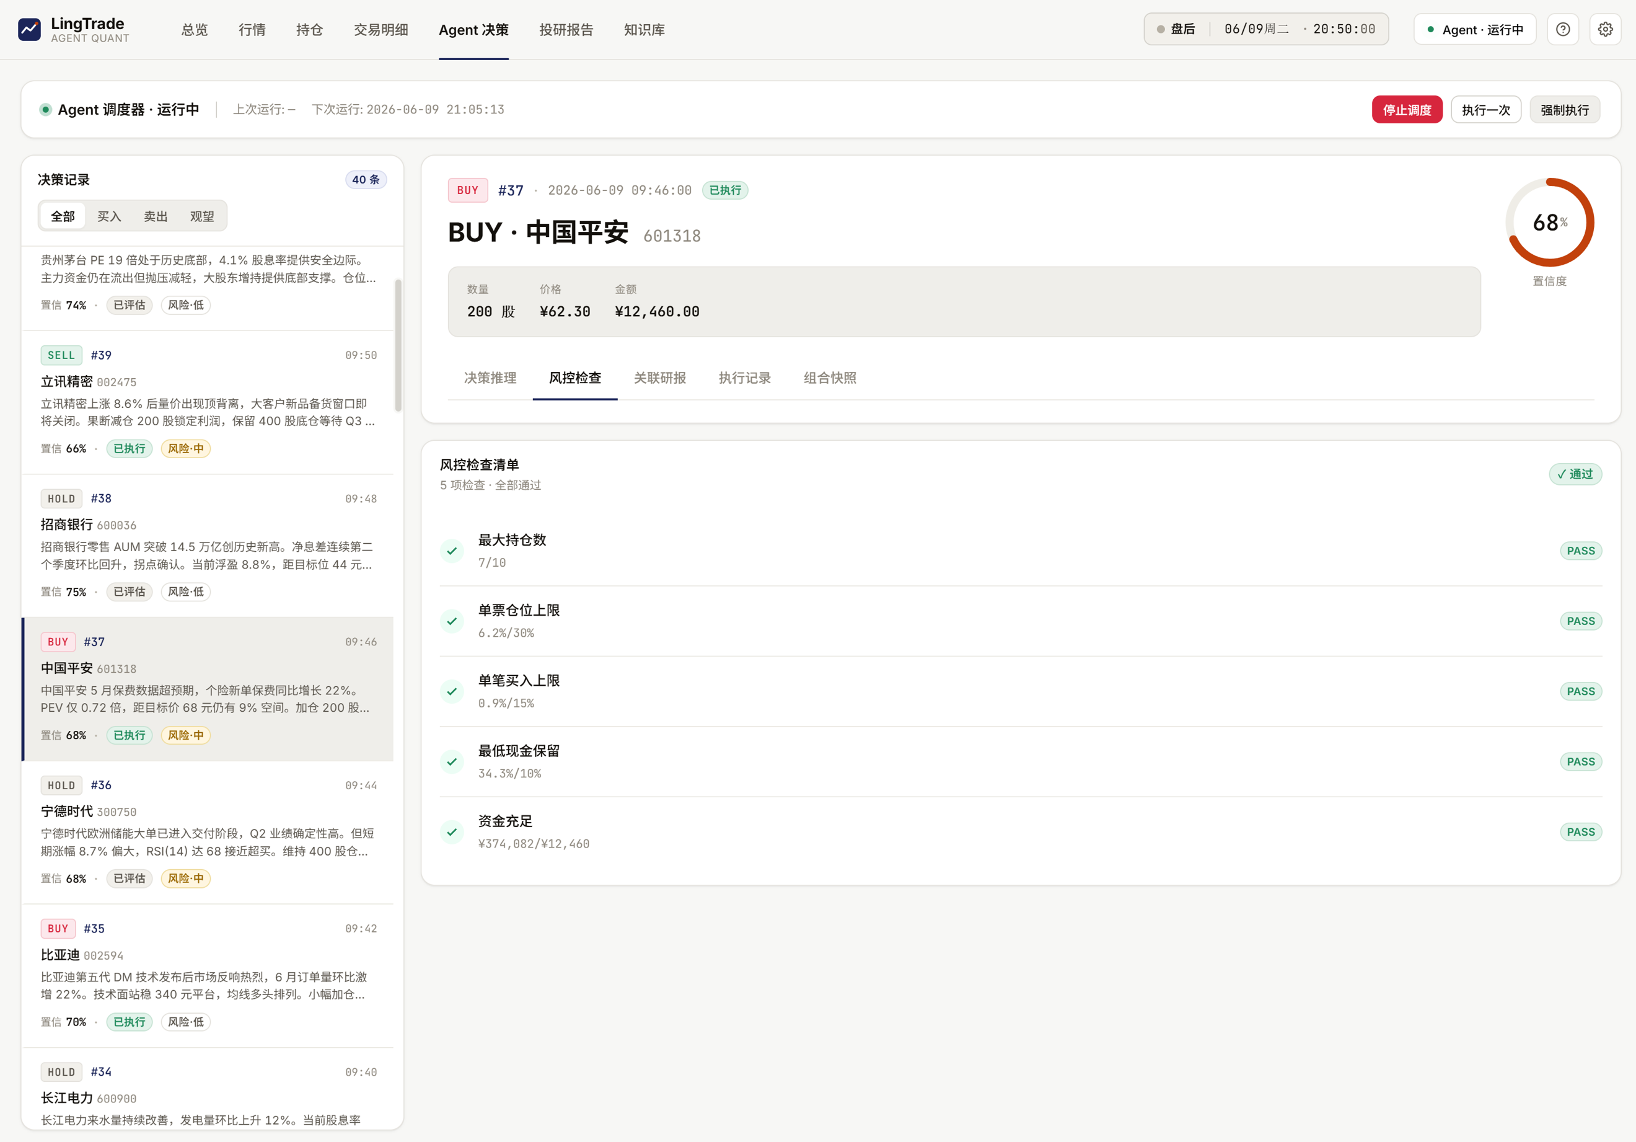
Task: Open the HOLD #34 长江电力 decision
Action: pyautogui.click(x=208, y=1089)
